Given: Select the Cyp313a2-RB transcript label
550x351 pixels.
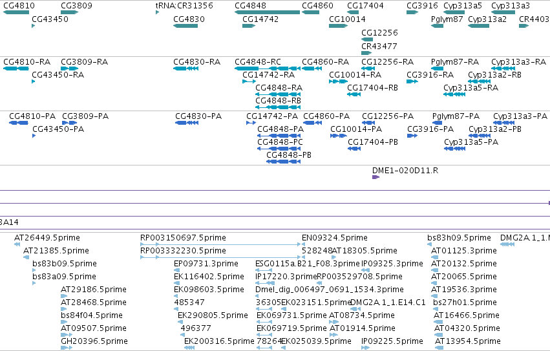Looking at the screenshot, I should point(494,75).
